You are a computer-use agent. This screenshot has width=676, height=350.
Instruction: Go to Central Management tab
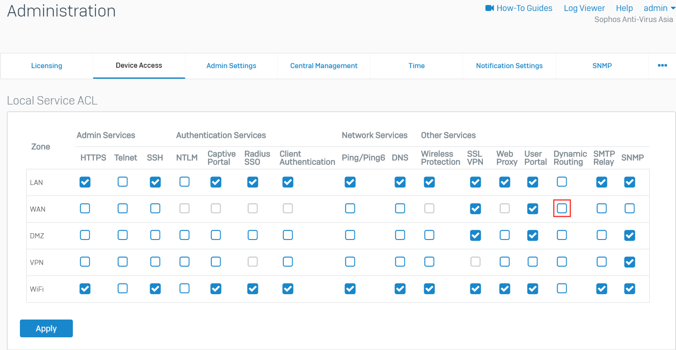(324, 66)
